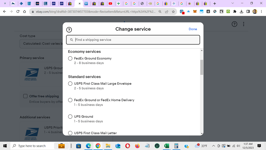The image size is (266, 150).
Task: Click the service list scrollbar thumb
Action: pyautogui.click(x=202, y=67)
